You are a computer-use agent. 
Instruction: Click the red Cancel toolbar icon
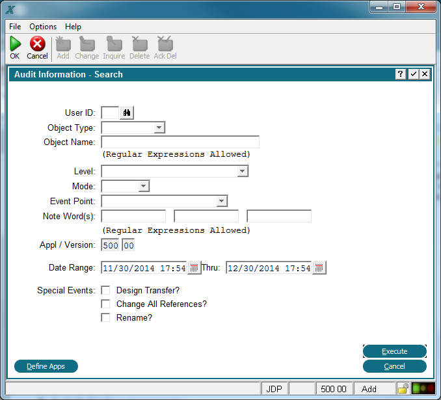click(x=38, y=44)
